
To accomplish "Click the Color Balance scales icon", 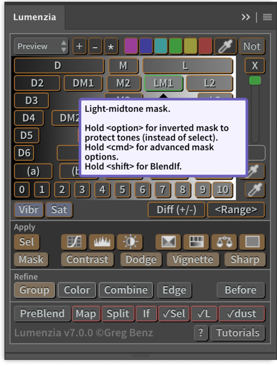I will pos(224,242).
